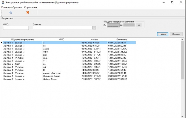Viewport: 186px width, 118px height.
Task: Click the scrollbar up arrow of results table
Action: coord(182,40)
